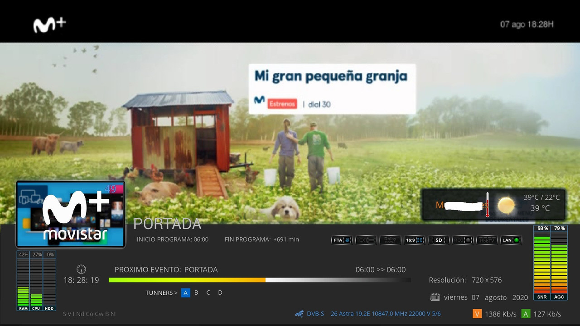
Task: Click the HDD usage meter
Action: 49,281
